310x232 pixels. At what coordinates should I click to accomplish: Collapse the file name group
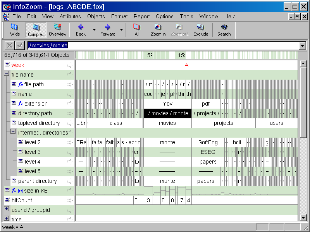click(7, 73)
